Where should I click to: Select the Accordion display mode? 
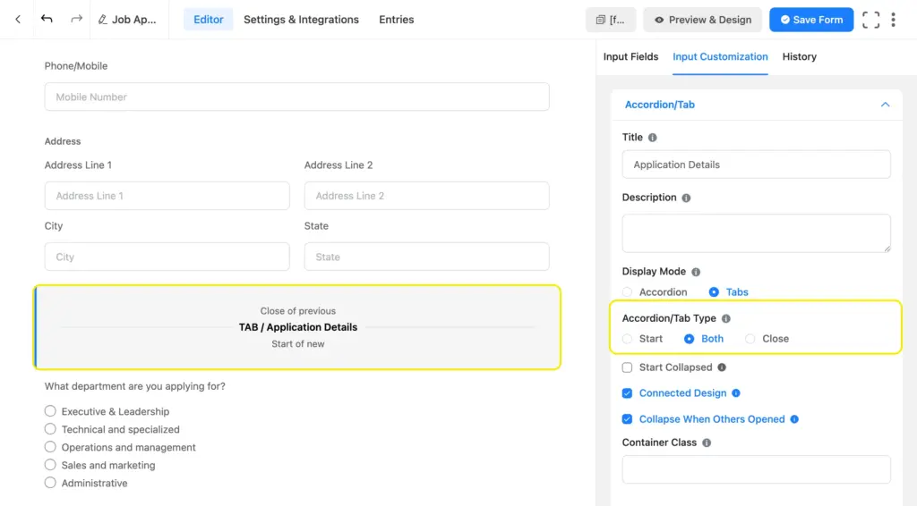[x=628, y=292]
